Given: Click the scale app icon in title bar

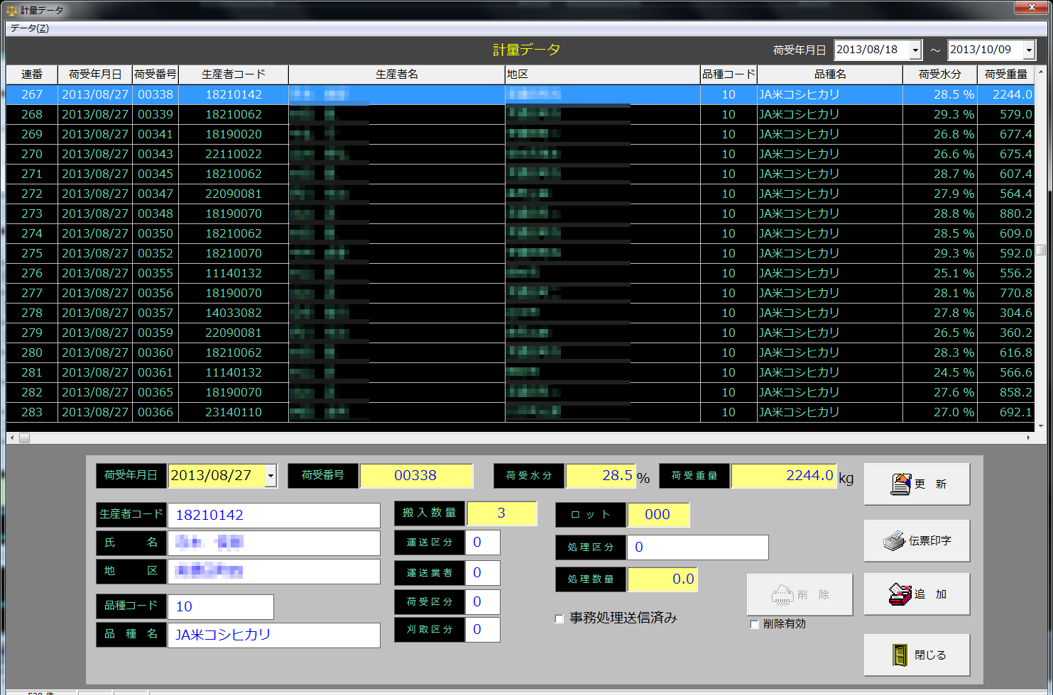Looking at the screenshot, I should click(x=11, y=10).
